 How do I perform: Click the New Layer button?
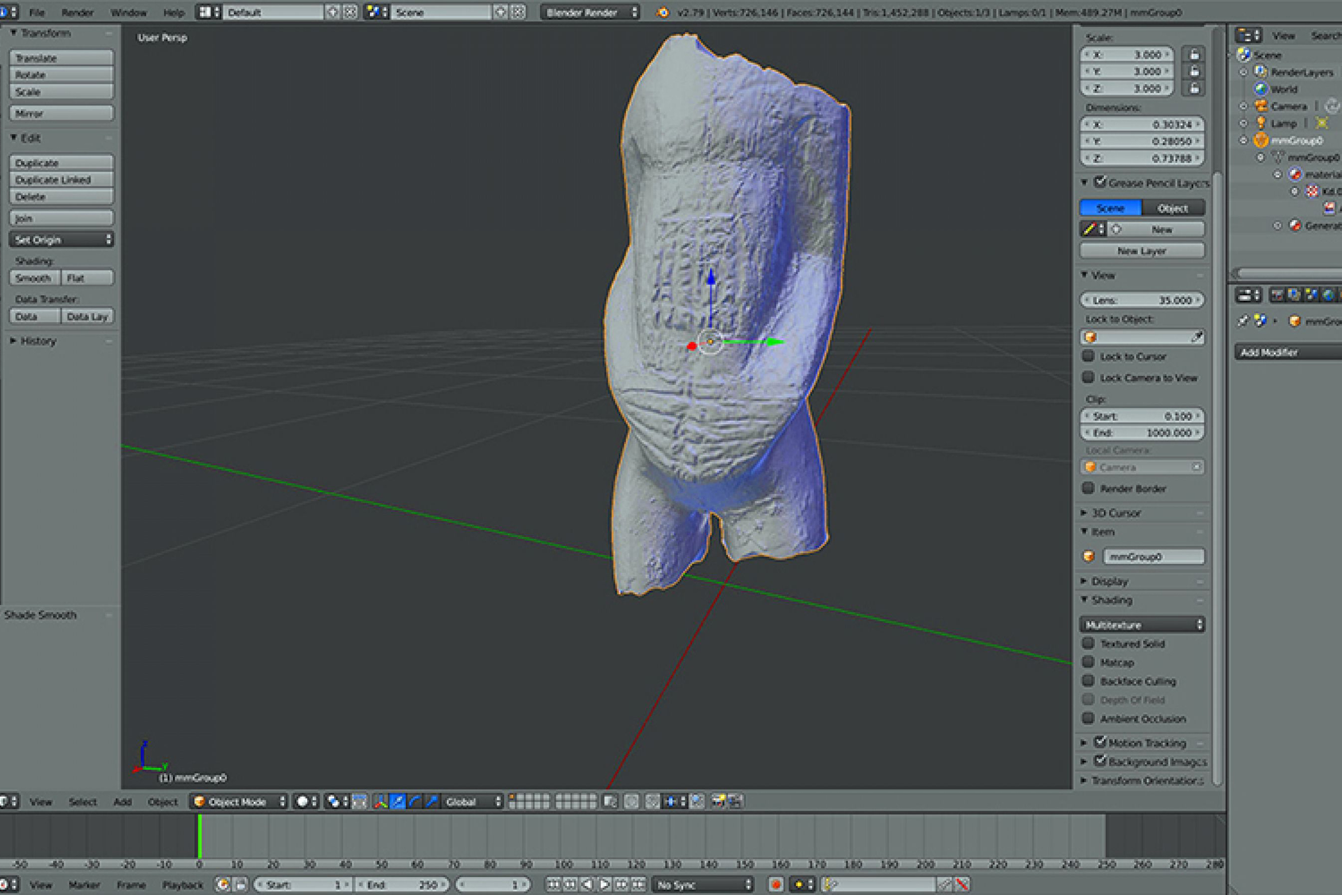point(1142,251)
